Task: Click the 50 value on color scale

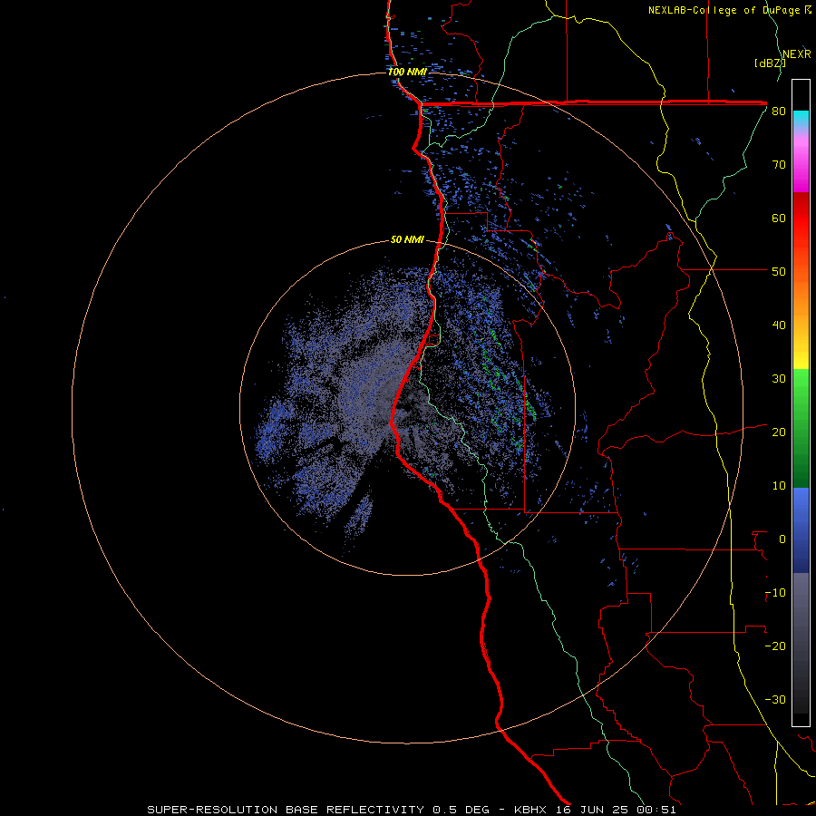Action: point(779,272)
